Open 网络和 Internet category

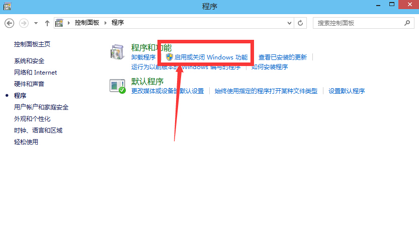[36, 73]
